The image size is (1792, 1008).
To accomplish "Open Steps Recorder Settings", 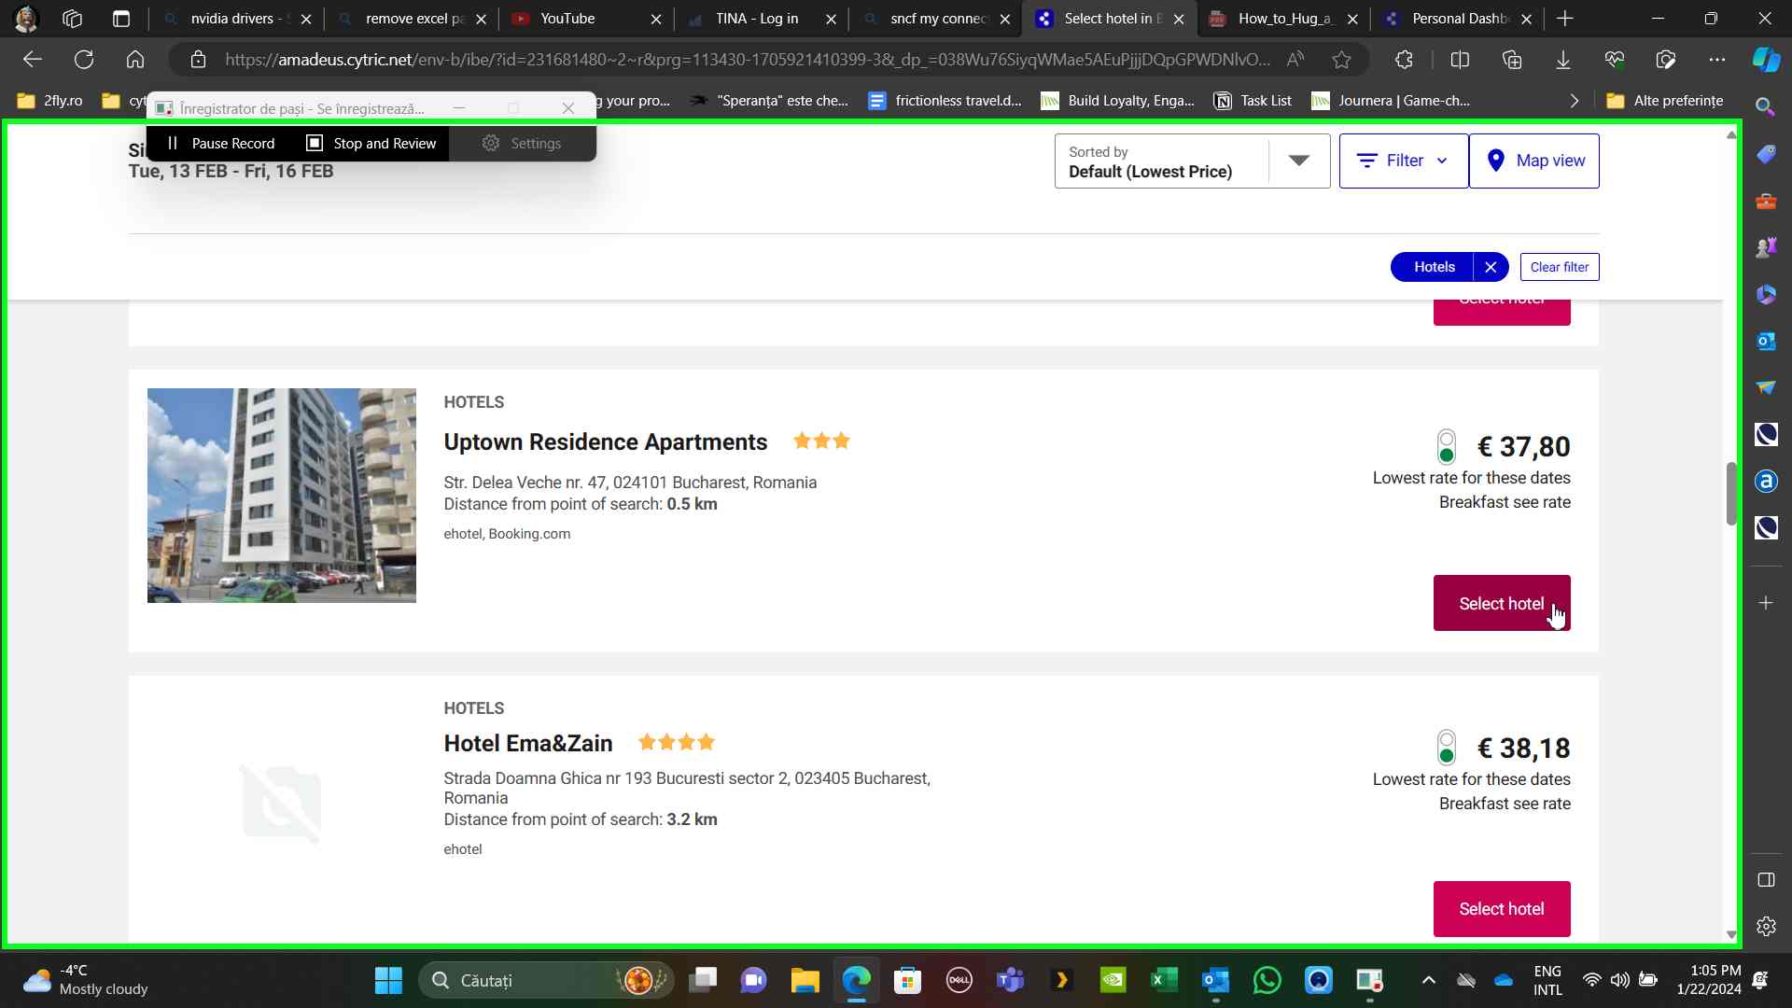I will [x=522, y=143].
